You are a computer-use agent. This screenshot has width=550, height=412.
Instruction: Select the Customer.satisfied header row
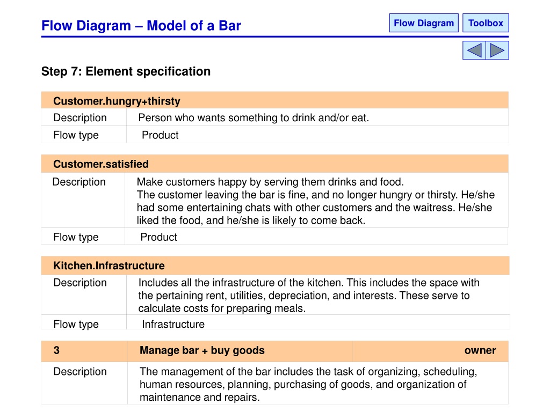pos(274,164)
